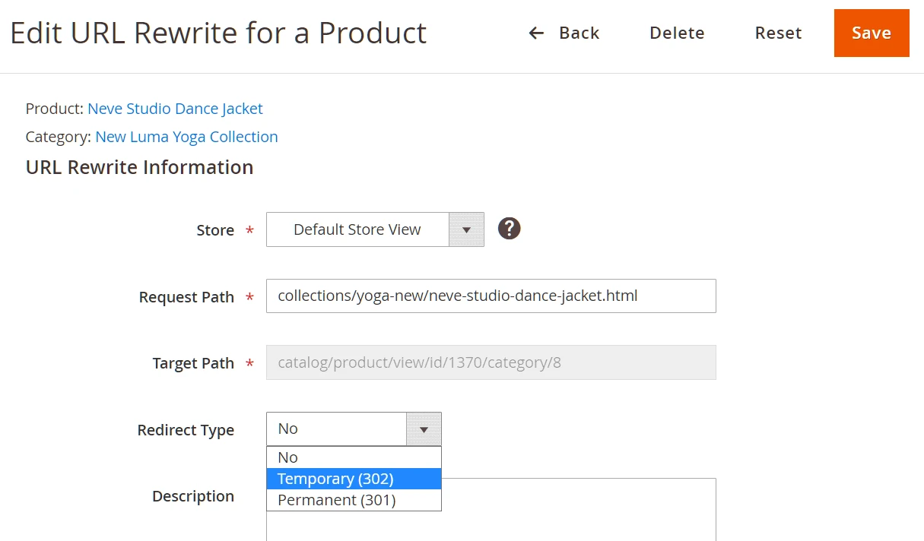Reset the form changes
Viewport: 924px width, 541px height.
(778, 33)
